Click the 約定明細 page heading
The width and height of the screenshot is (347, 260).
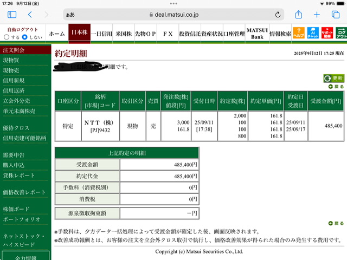coord(71,54)
